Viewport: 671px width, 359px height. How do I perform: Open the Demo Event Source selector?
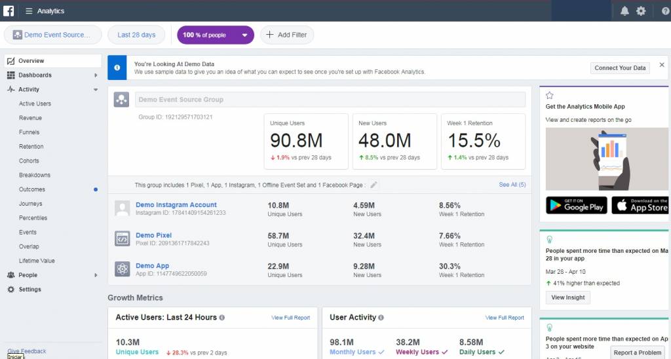point(53,35)
